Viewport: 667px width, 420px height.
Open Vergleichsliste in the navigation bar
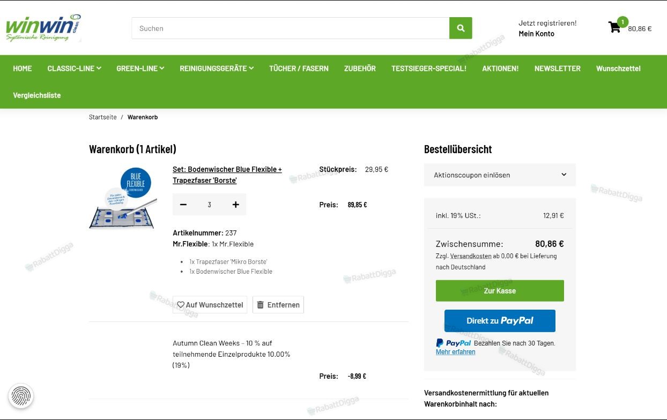(x=37, y=95)
